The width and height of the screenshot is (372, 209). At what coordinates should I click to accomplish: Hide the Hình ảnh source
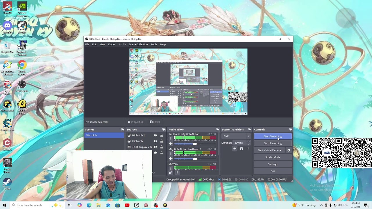pos(155,141)
